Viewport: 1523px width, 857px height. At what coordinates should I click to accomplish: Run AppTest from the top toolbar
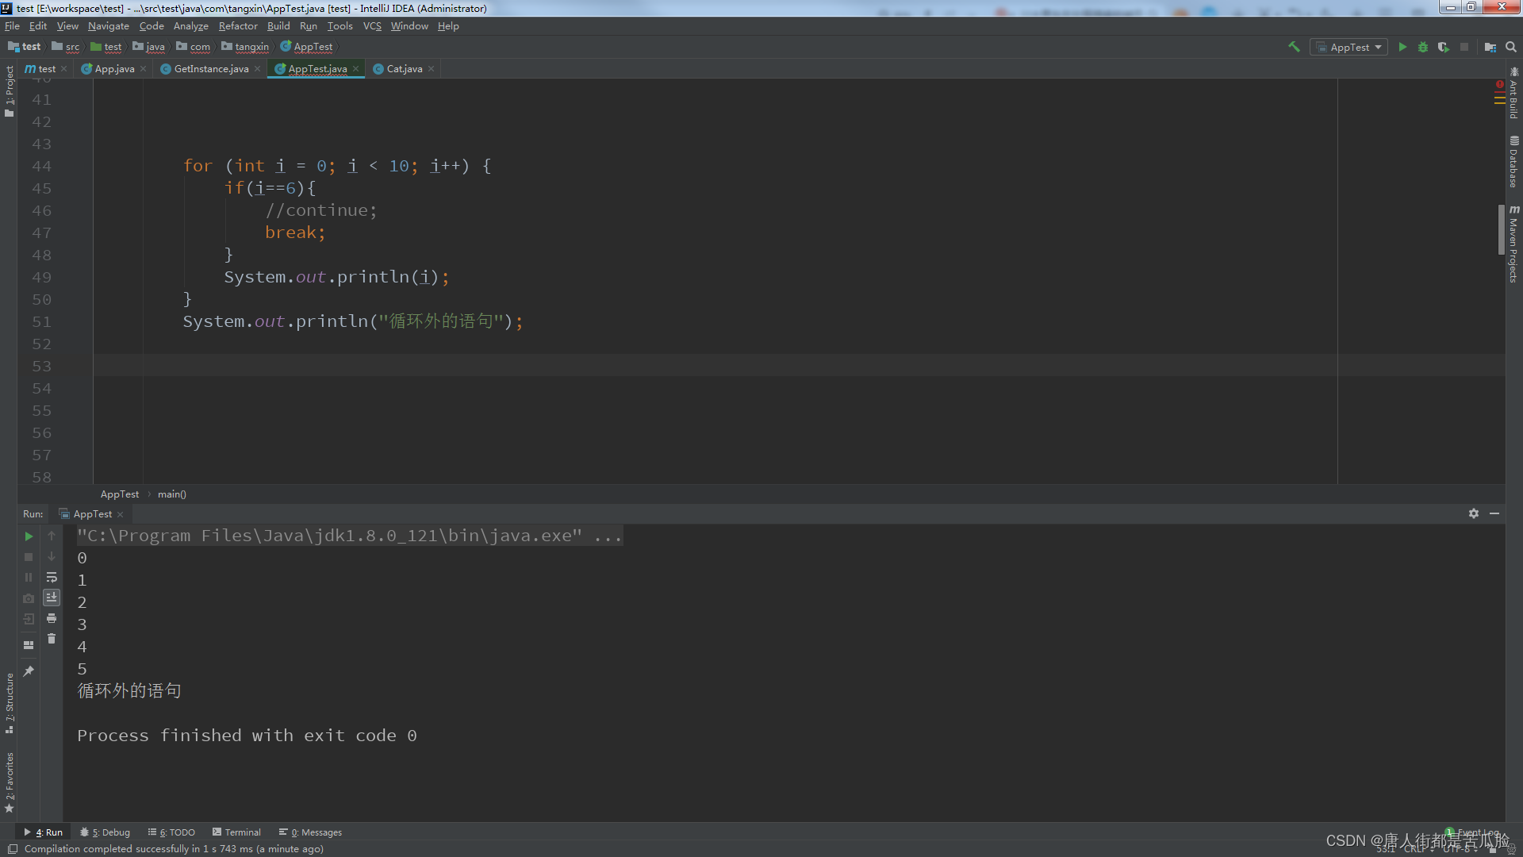[x=1402, y=47]
